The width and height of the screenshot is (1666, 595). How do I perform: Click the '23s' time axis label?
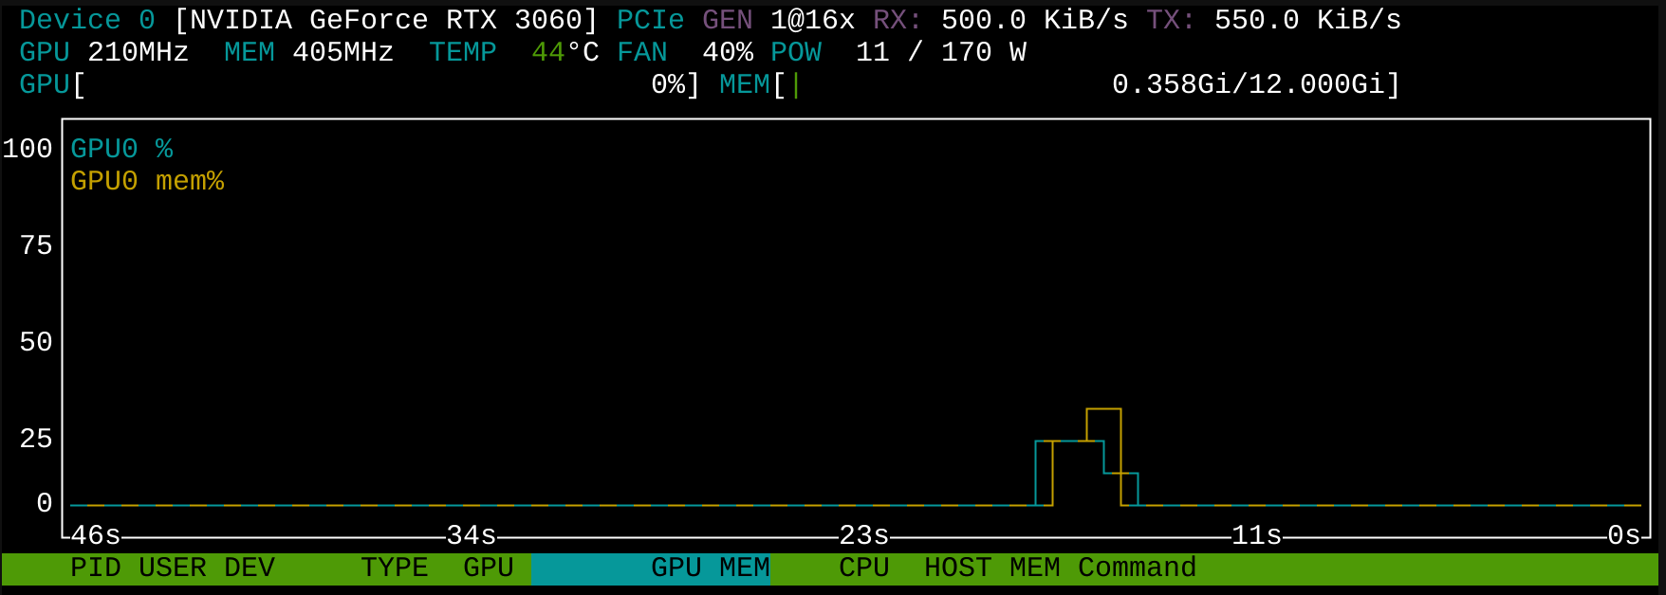point(864,535)
